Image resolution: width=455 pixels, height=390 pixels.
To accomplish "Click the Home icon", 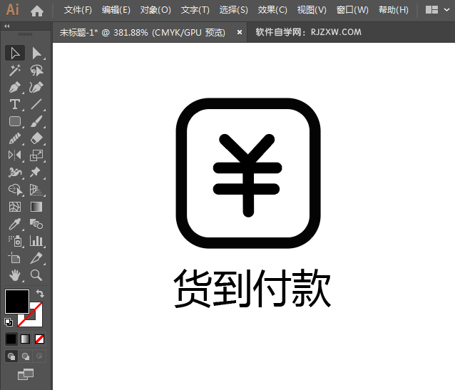I will pyautogui.click(x=37, y=11).
